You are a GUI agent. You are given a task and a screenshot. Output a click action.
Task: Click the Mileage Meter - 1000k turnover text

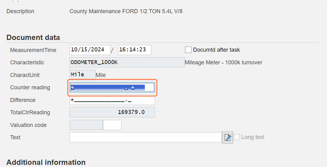(x=223, y=62)
